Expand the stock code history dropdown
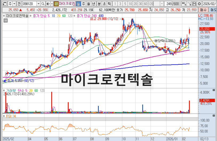 coord(39,4)
